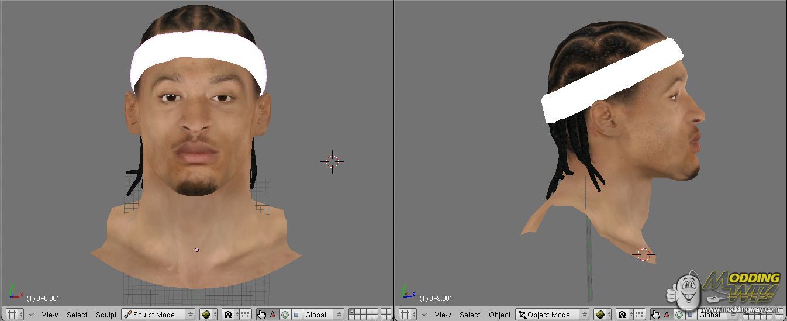This screenshot has width=787, height=321.
Task: Collapse header menus with the left triangle arrow
Action: (31, 315)
